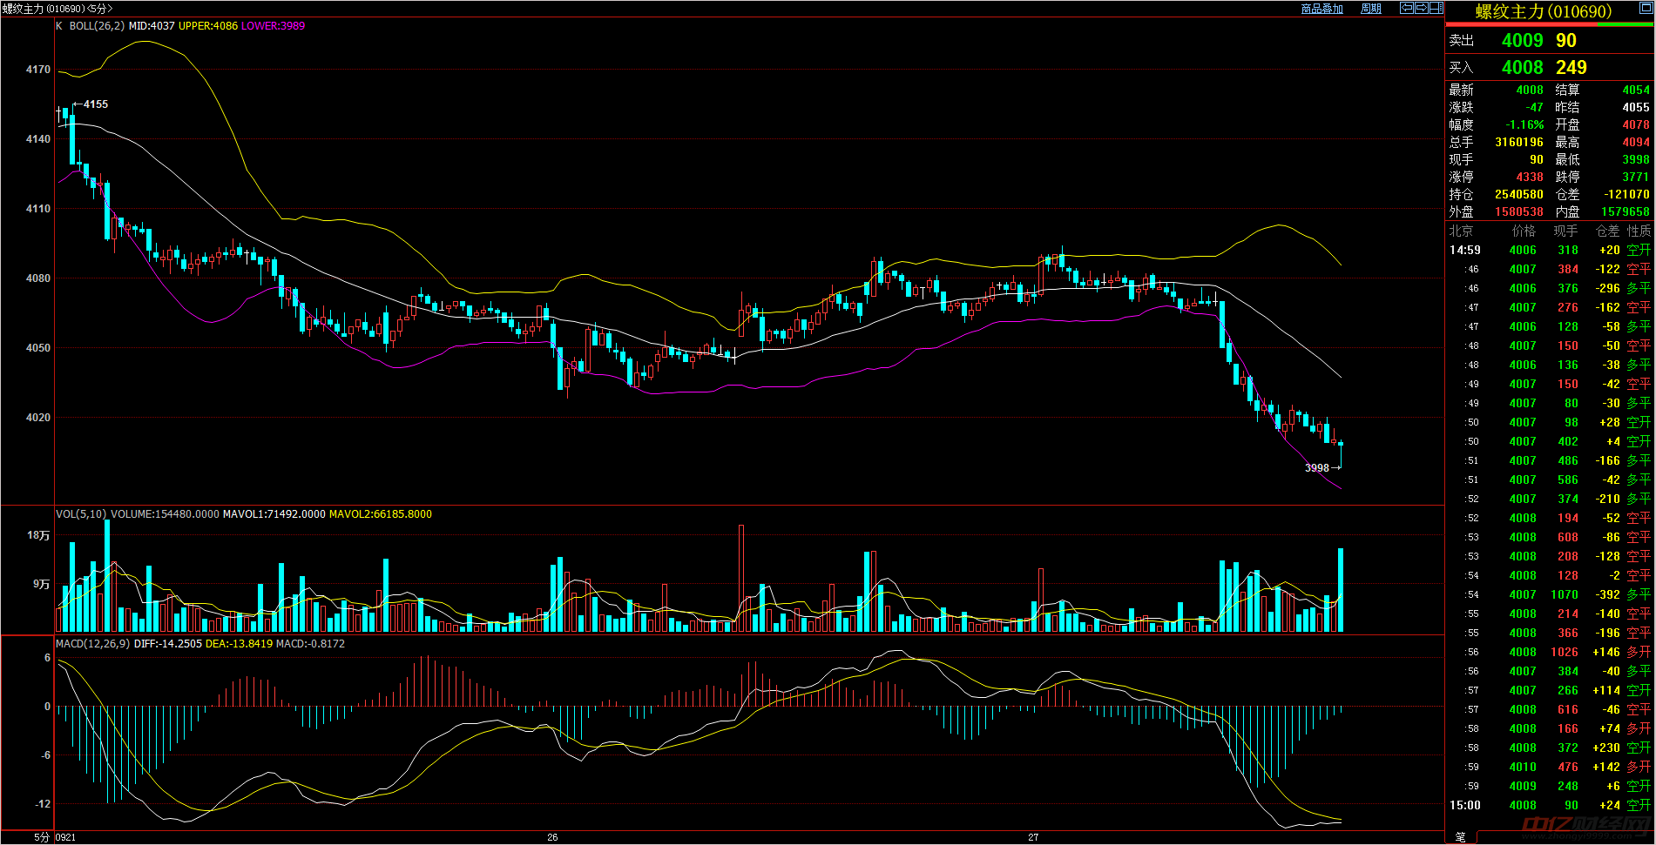
Task: Click the 卖出 ask price 4009
Action: click(1523, 41)
